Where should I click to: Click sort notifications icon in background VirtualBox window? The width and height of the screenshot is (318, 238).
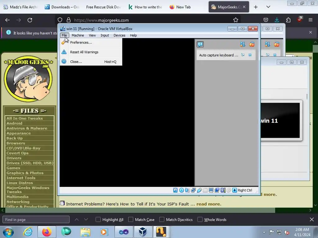coord(267,44)
